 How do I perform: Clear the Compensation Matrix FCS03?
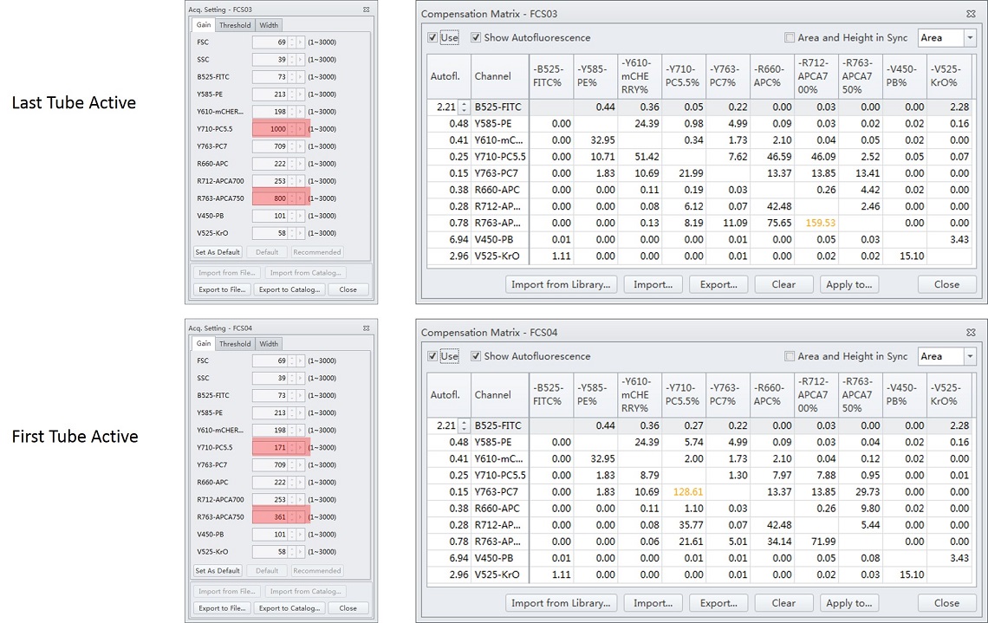point(783,284)
